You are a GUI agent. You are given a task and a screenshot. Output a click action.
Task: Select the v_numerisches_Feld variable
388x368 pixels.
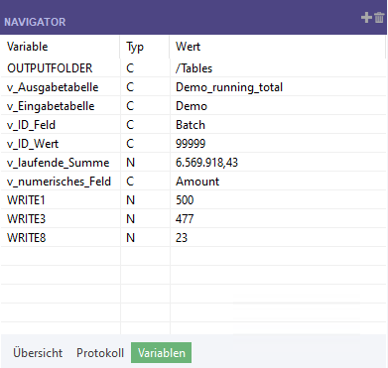pyautogui.click(x=59, y=182)
